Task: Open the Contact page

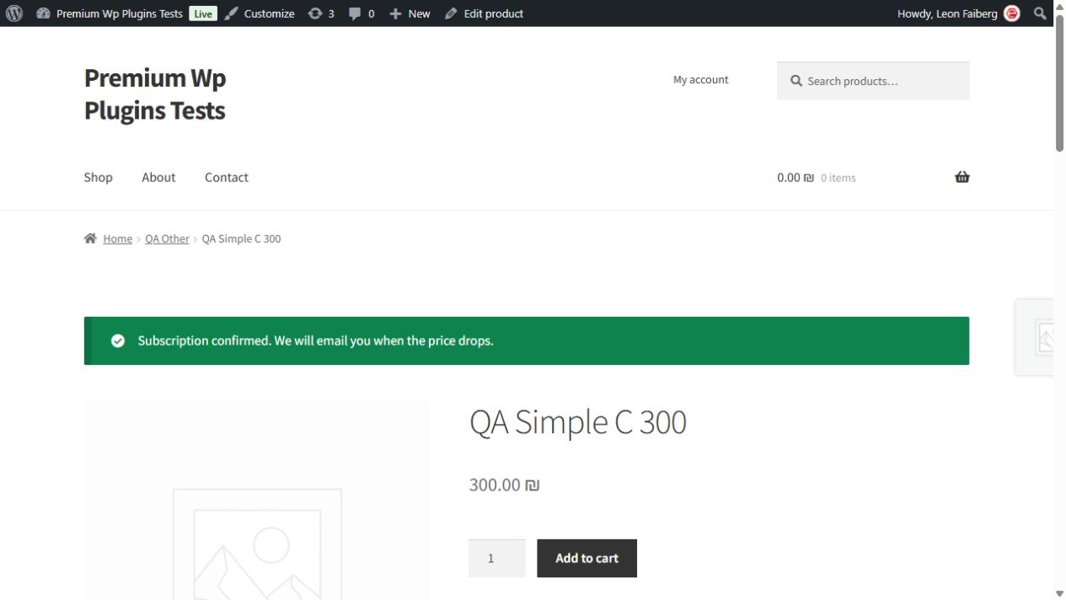Action: coord(227,177)
